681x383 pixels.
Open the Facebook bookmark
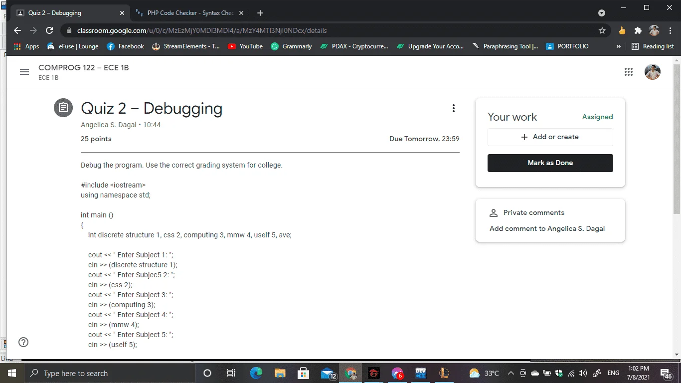(125, 46)
